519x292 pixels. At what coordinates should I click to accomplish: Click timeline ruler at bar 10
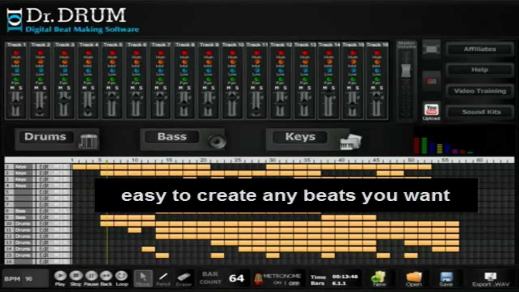click(135, 161)
